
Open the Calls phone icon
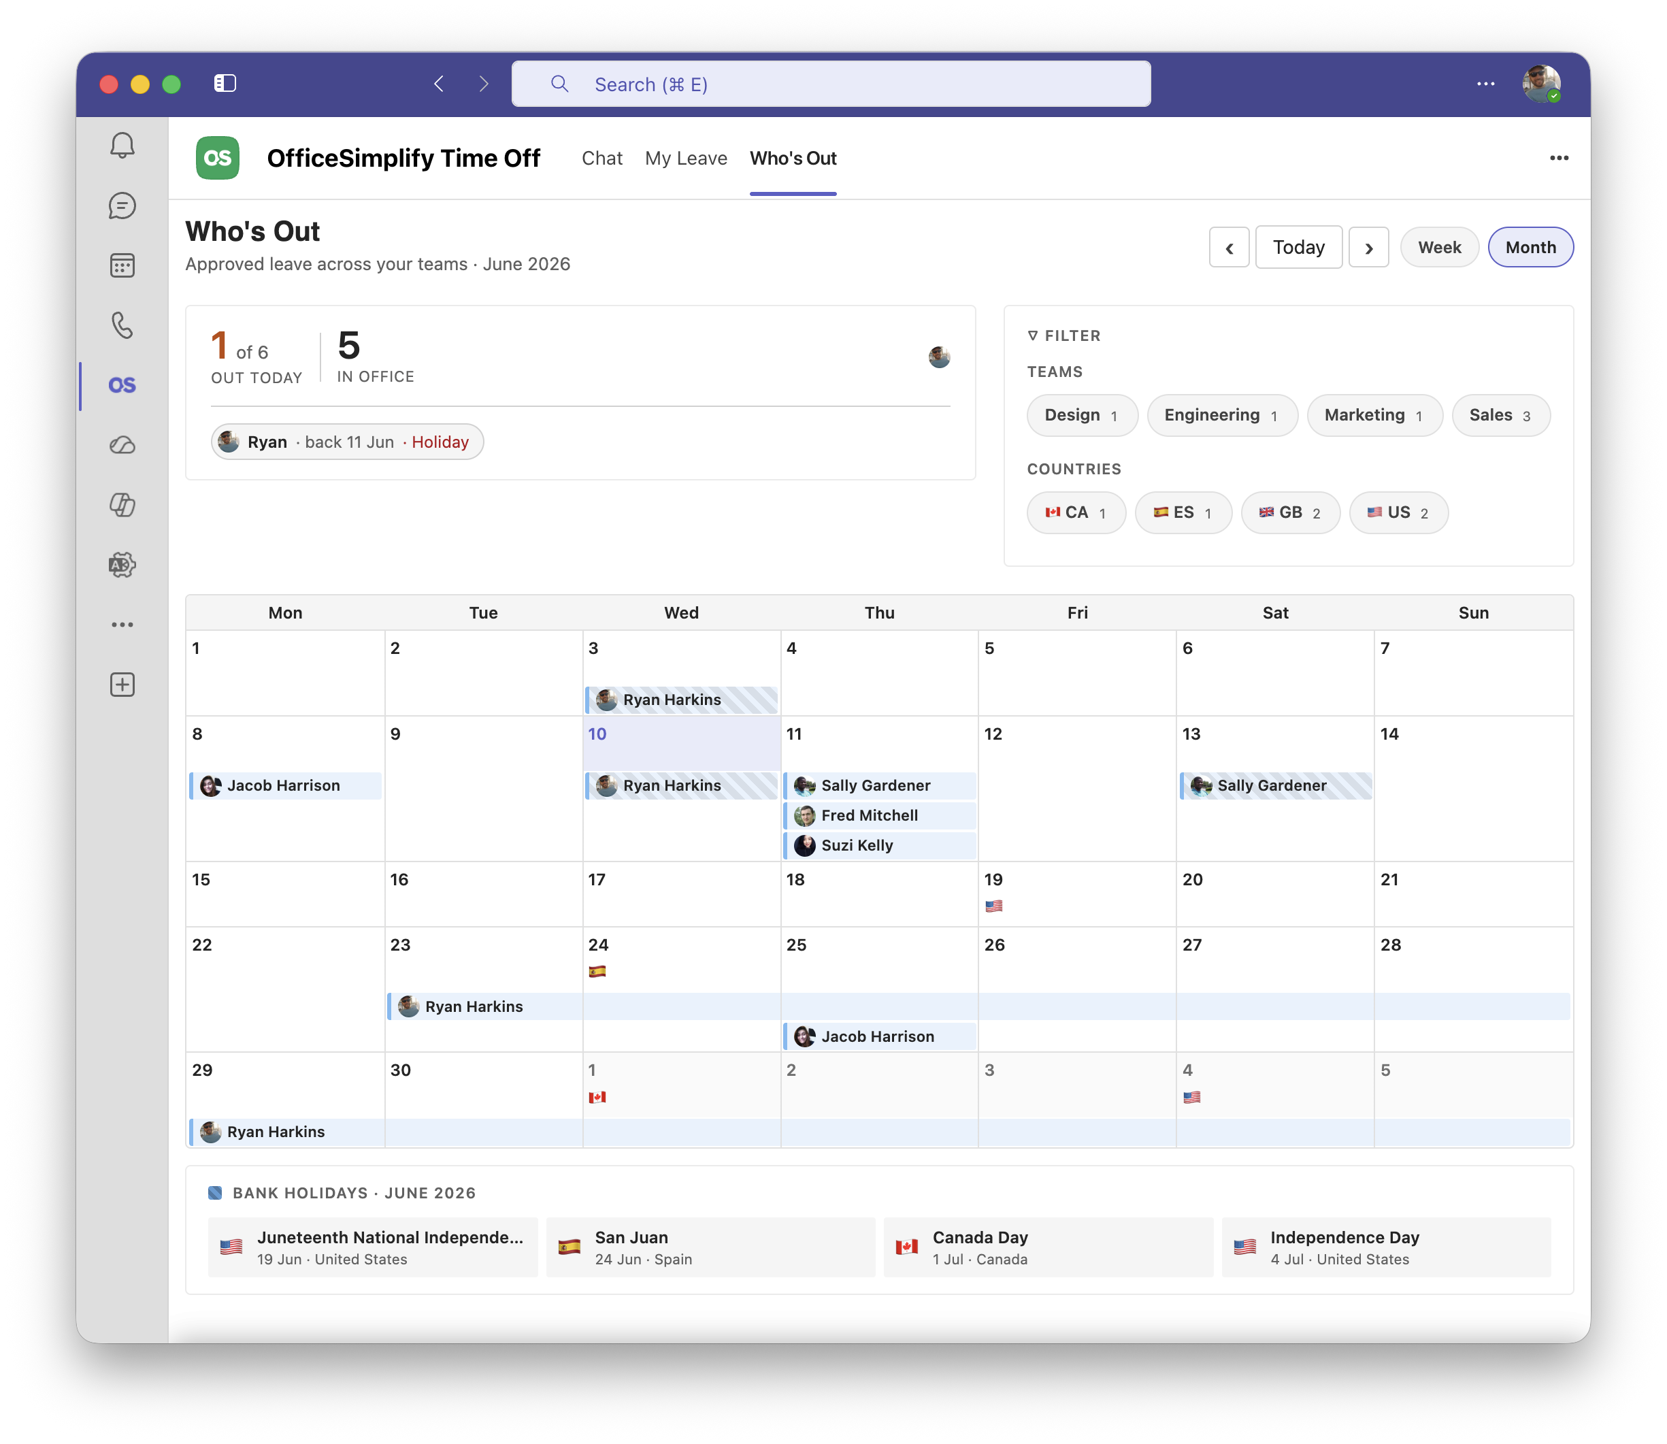click(122, 325)
